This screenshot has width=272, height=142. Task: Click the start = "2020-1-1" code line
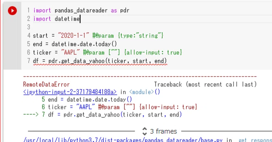98,36
